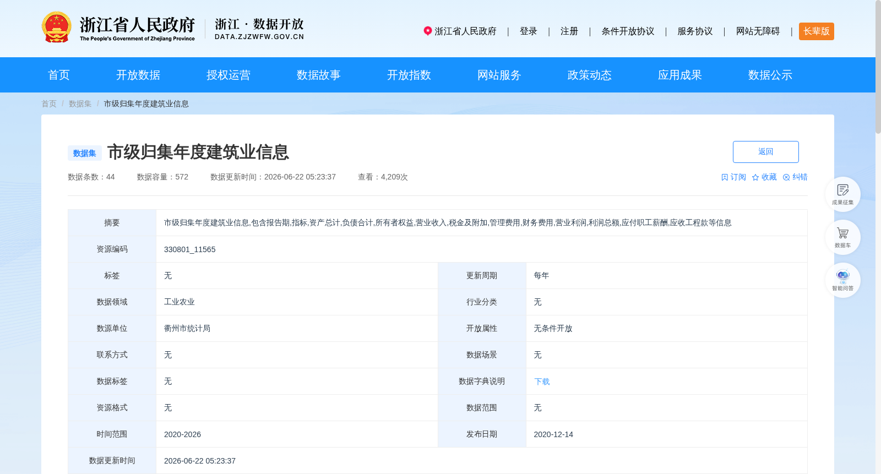Image resolution: width=881 pixels, height=474 pixels.
Task: Click the 数据条数：44 text
Action: (91, 177)
